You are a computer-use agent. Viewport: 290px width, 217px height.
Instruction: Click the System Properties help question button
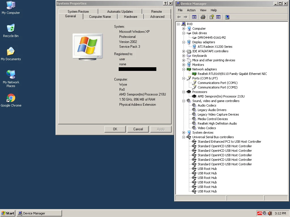coord(165,3)
